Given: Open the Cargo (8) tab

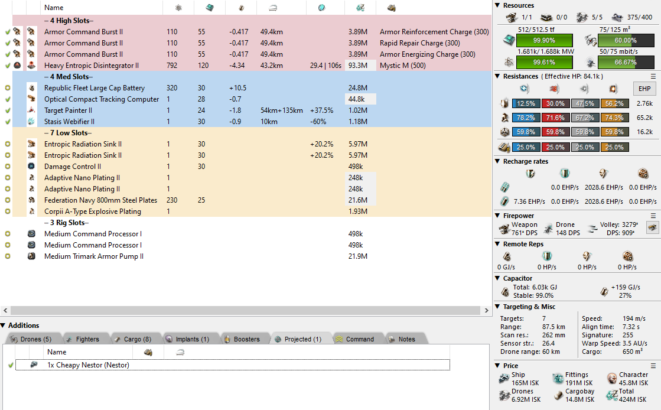Looking at the screenshot, I should click(x=132, y=339).
